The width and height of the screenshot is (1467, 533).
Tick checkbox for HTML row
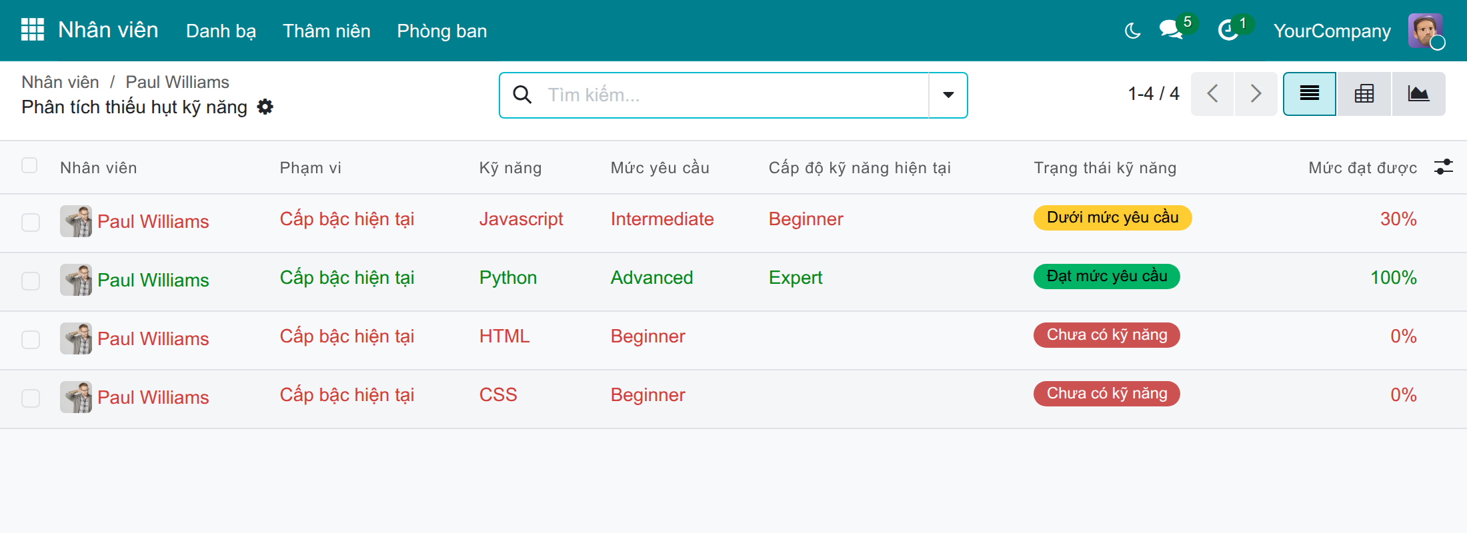pyautogui.click(x=31, y=340)
